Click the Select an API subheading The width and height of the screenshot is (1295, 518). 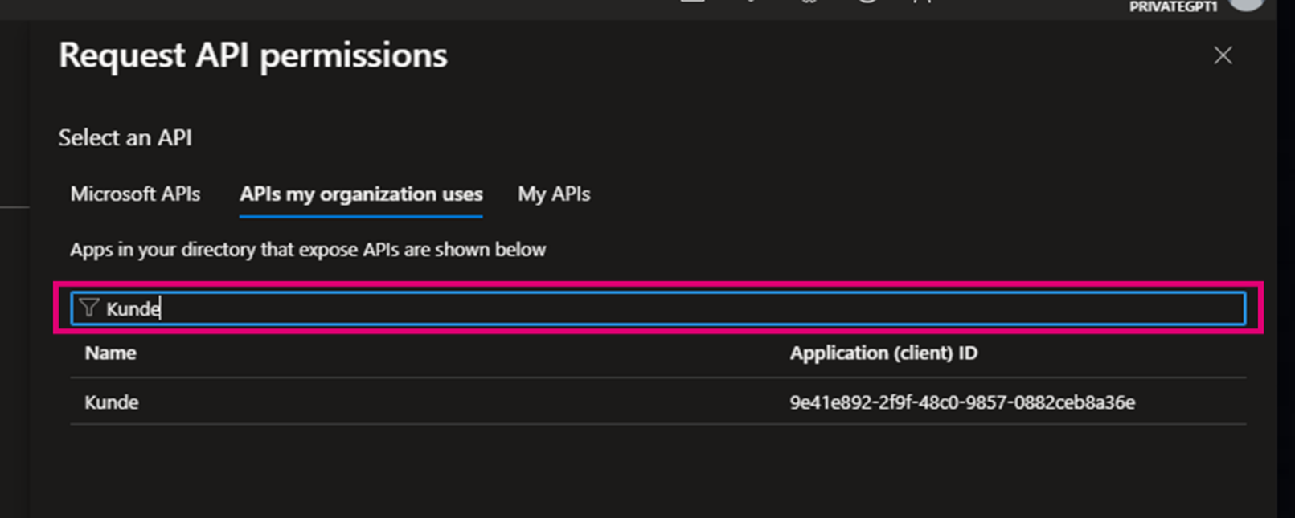click(125, 138)
